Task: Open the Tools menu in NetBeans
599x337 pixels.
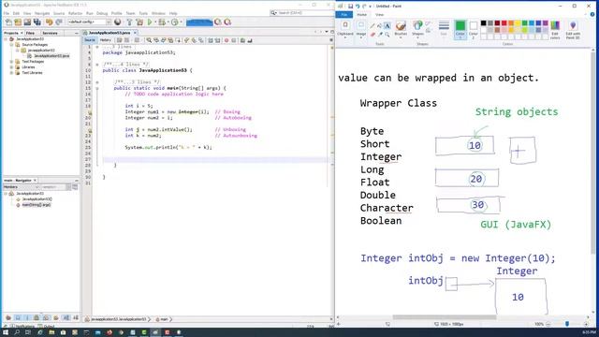Action: coord(143,13)
